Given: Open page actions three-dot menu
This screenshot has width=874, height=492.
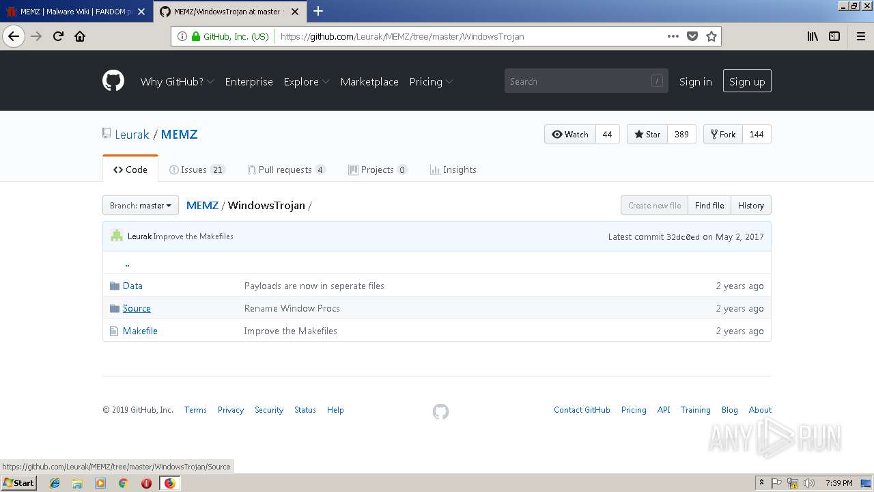Looking at the screenshot, I should [x=673, y=36].
